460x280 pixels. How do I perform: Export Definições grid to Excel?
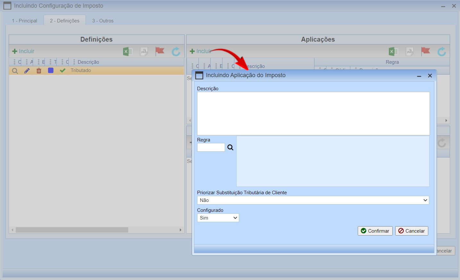click(128, 51)
